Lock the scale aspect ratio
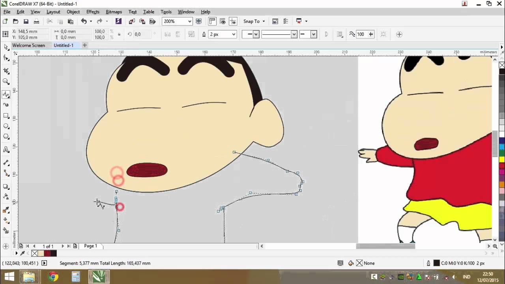Viewport: 505px width, 284px height. (x=119, y=34)
